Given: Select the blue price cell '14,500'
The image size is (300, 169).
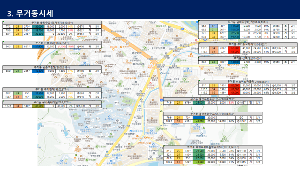Looking at the screenshot, I should [234, 26].
